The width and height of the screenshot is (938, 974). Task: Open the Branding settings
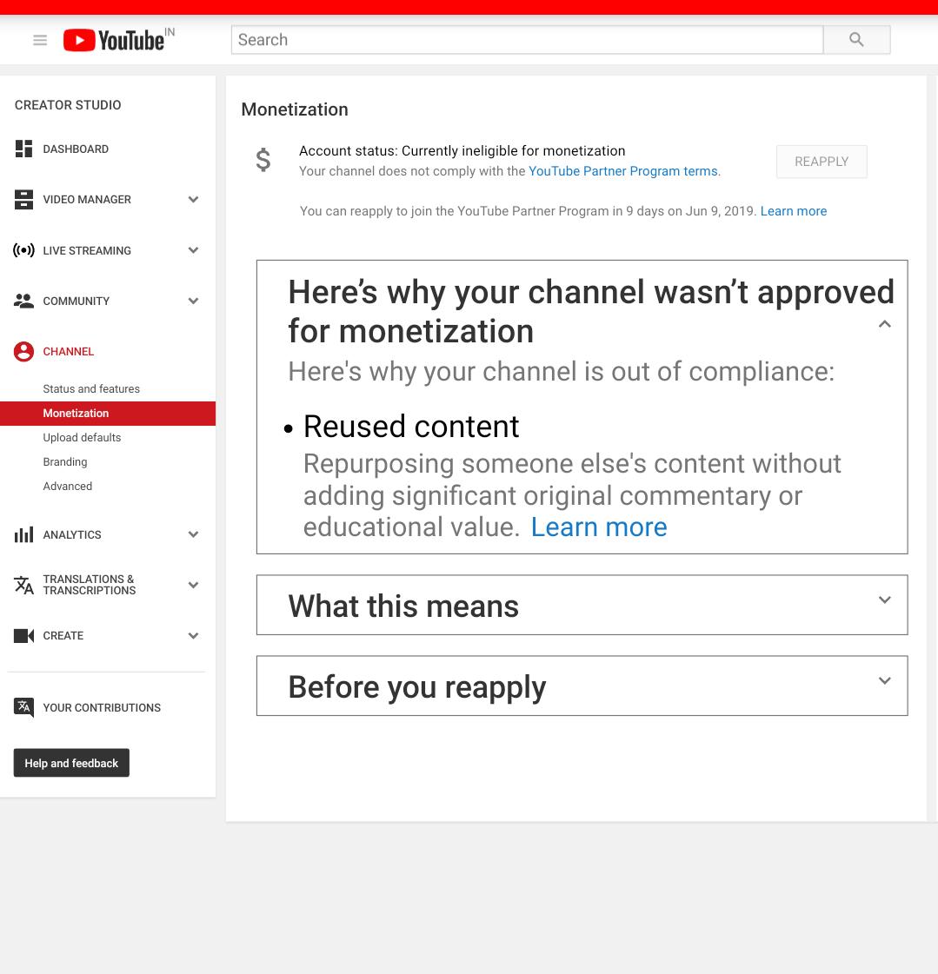pyautogui.click(x=65, y=461)
